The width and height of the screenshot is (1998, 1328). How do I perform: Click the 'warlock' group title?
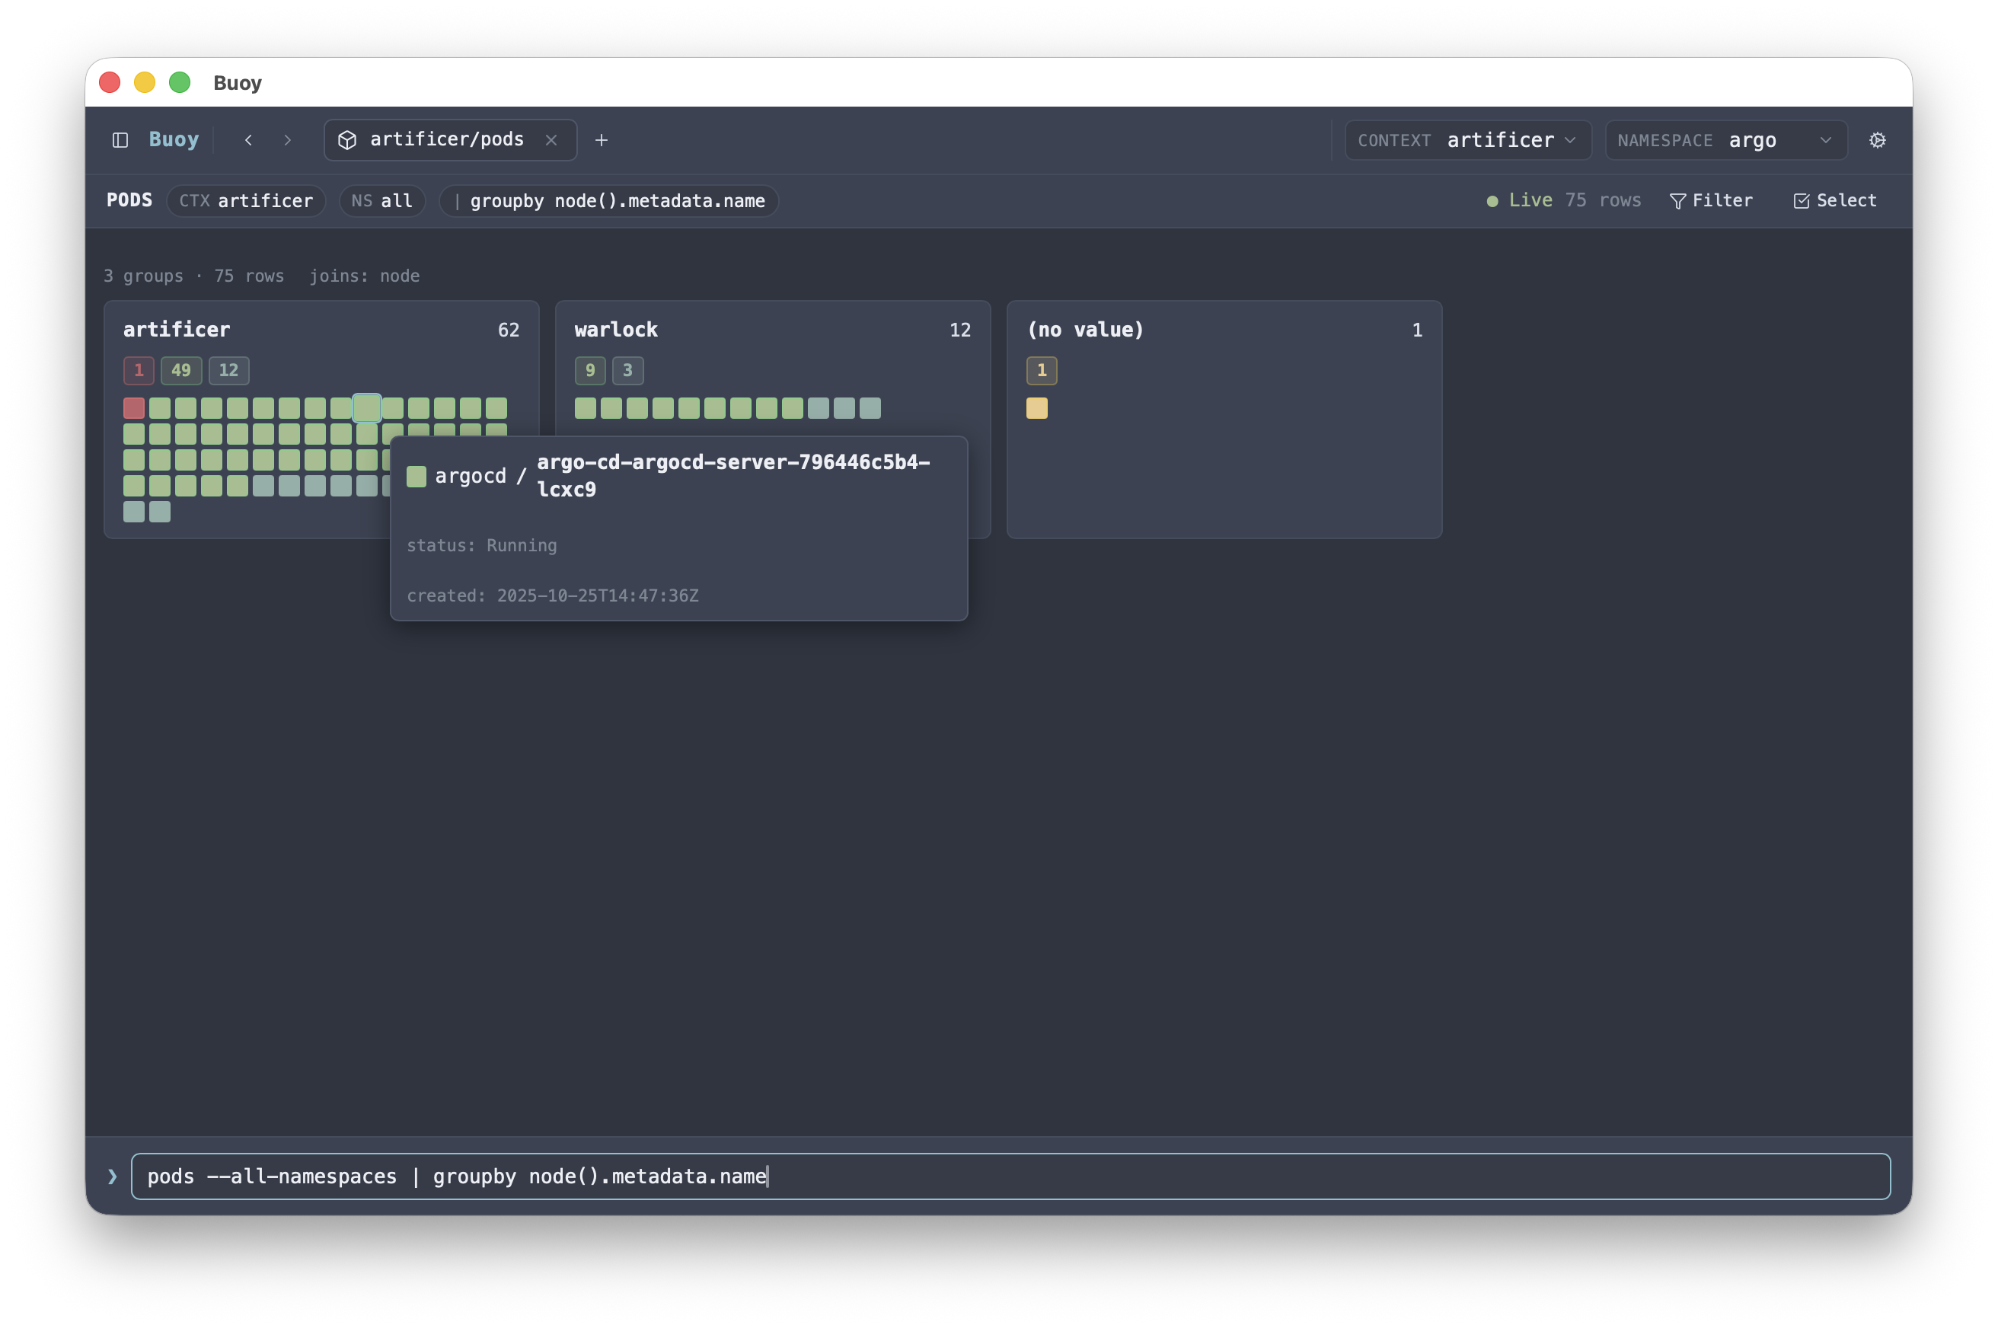pos(617,330)
